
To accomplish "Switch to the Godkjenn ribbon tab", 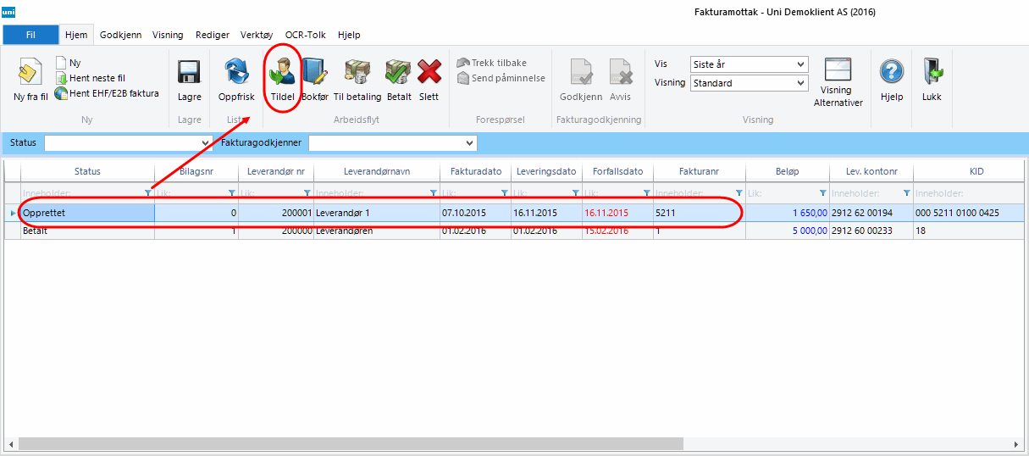I will point(120,35).
